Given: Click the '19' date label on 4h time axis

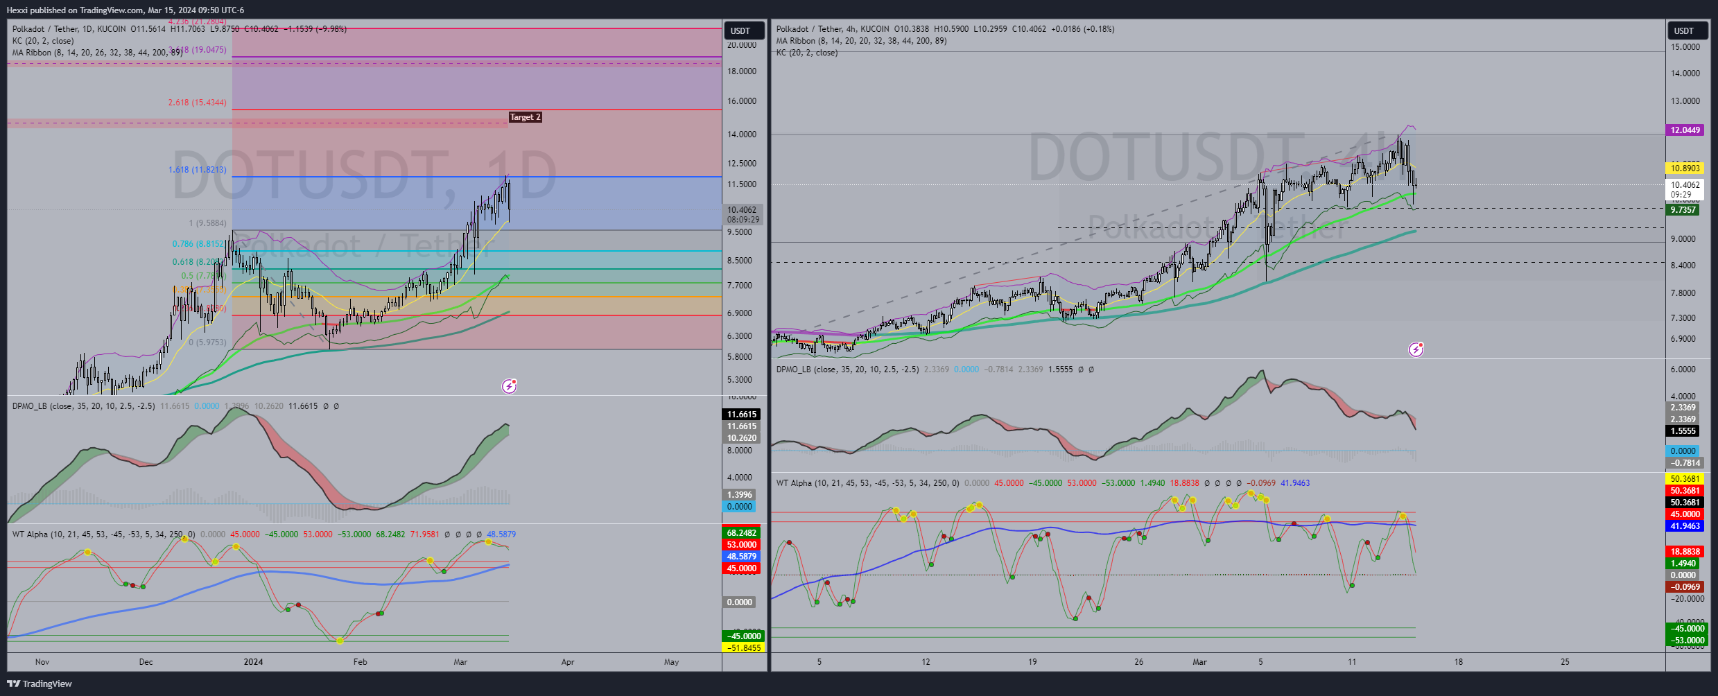Looking at the screenshot, I should point(1032,662).
